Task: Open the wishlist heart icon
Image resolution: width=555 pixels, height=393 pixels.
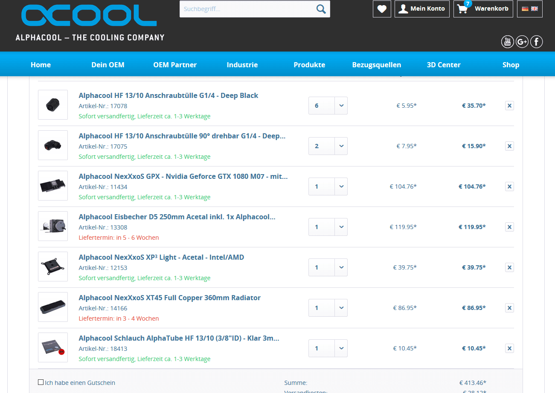Action: [x=382, y=9]
